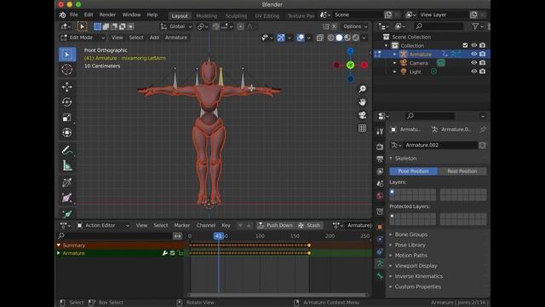This screenshot has height=307, width=545.
Task: Click the Blender logo icon
Action: point(62,15)
